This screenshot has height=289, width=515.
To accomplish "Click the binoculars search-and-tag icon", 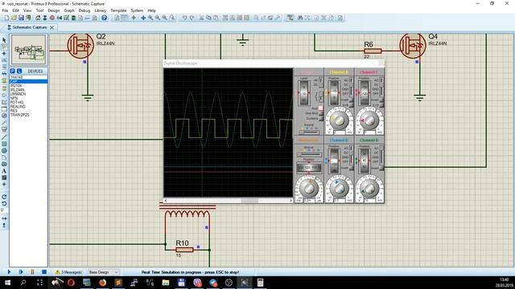I will (x=300, y=18).
